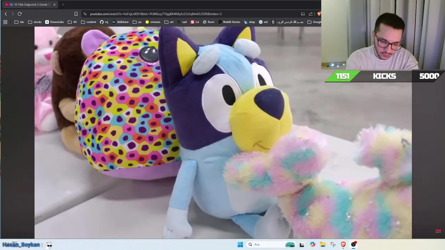445x250 pixels.
Task: Close the 10 Yıllık Dağınıklık tab
Action: (x=54, y=5)
